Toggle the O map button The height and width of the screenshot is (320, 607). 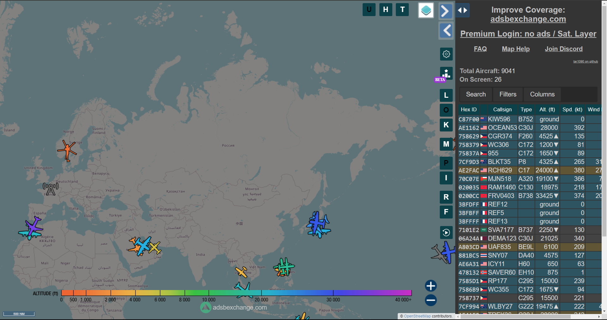coord(446,110)
